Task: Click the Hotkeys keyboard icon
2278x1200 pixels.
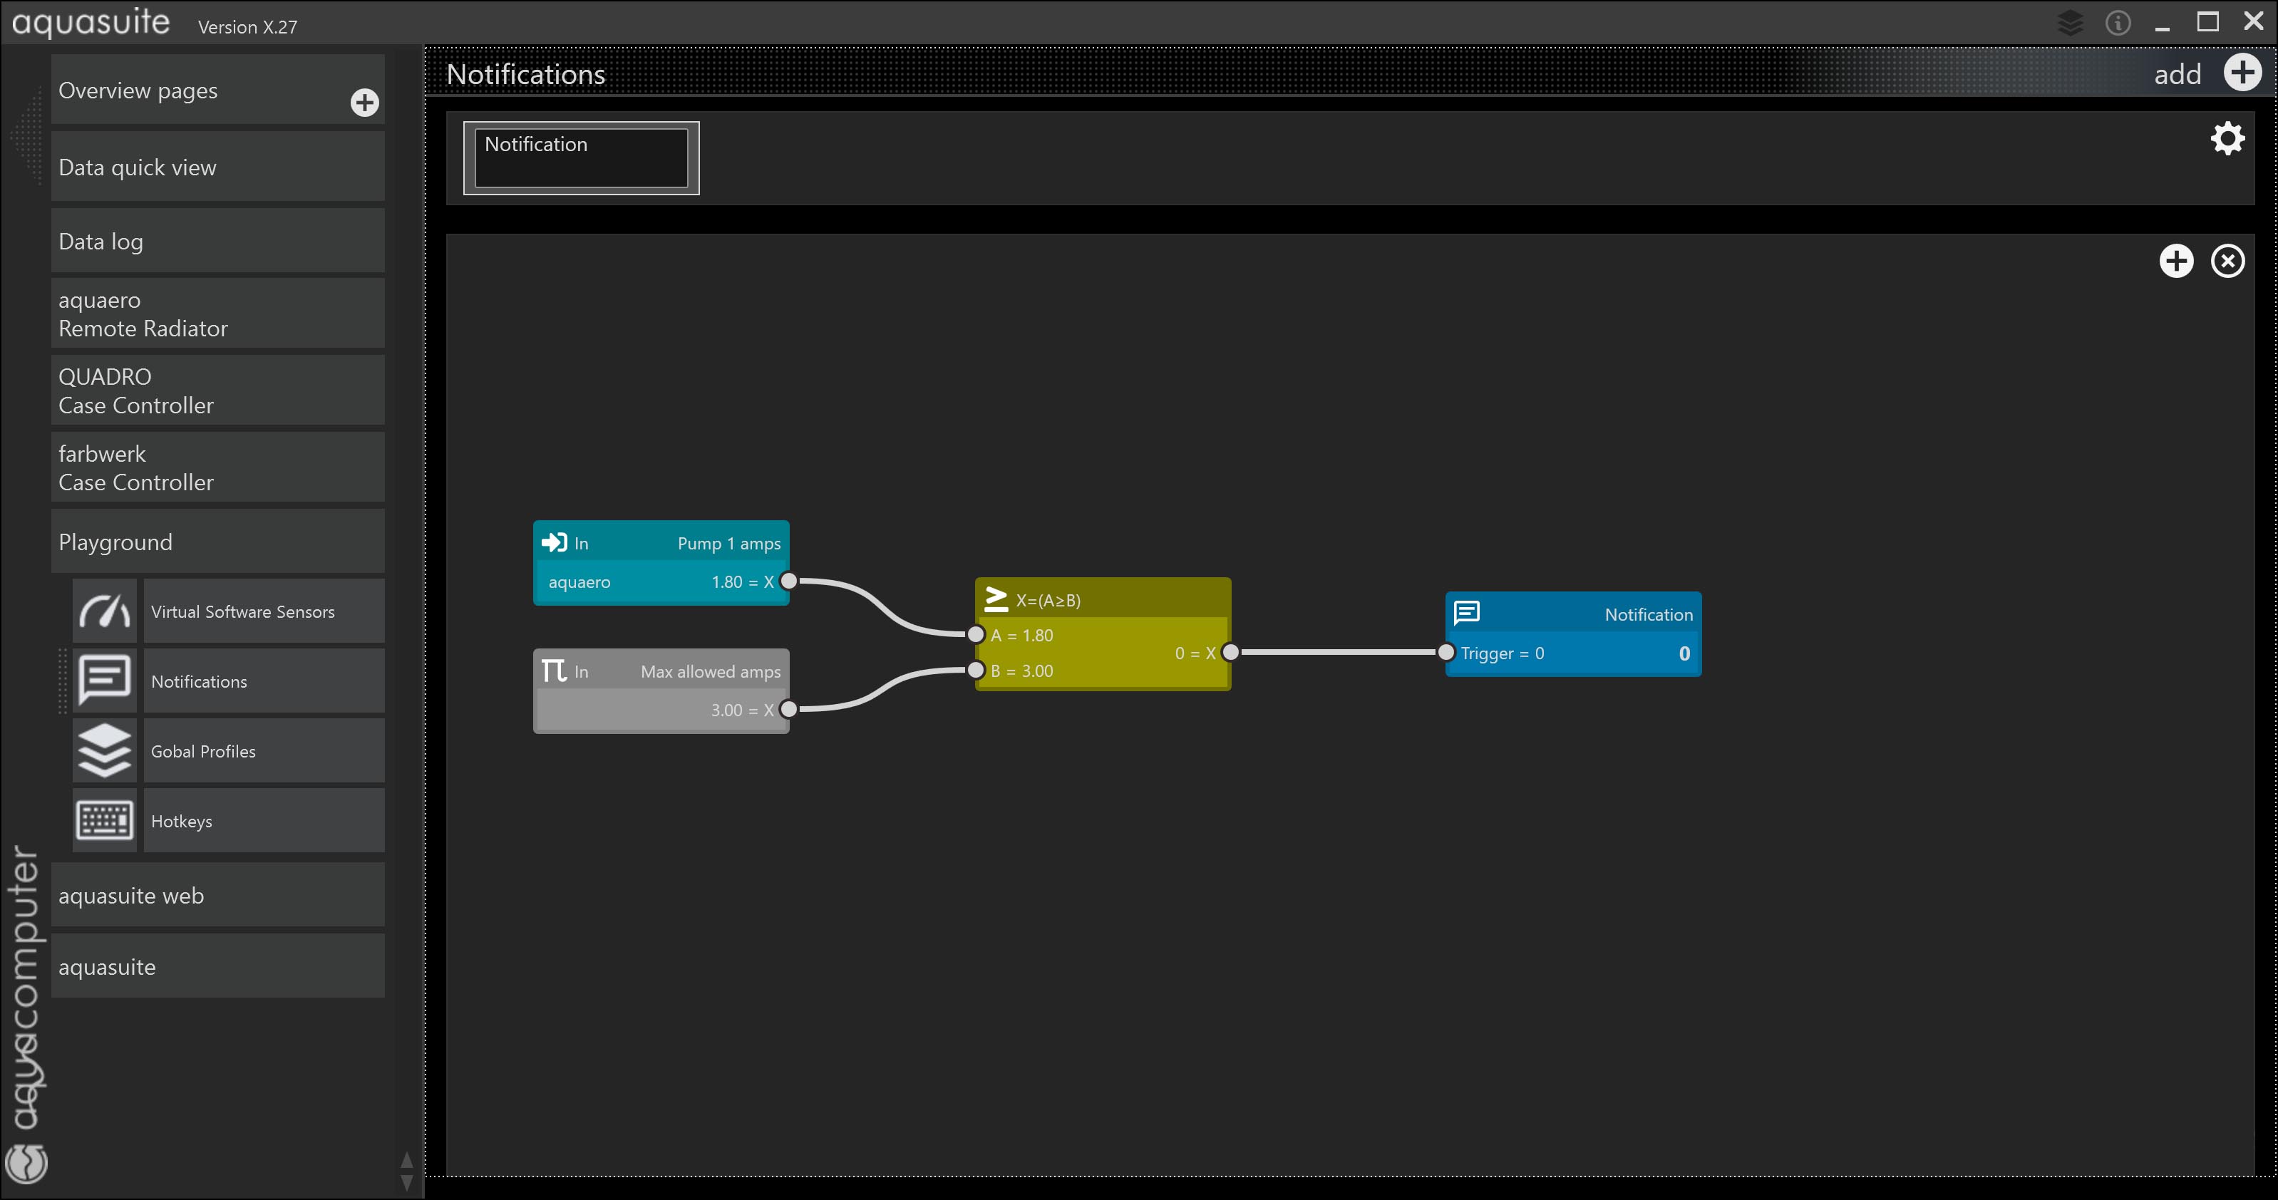Action: 104,821
